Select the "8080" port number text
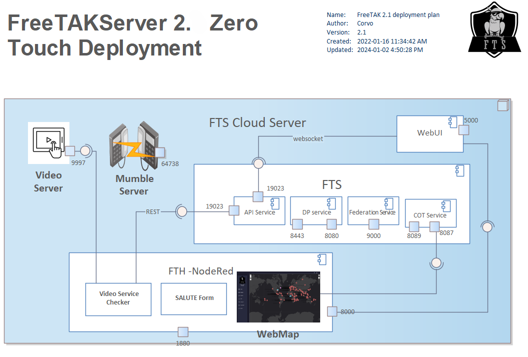The height and width of the screenshot is (357, 528). 332,236
